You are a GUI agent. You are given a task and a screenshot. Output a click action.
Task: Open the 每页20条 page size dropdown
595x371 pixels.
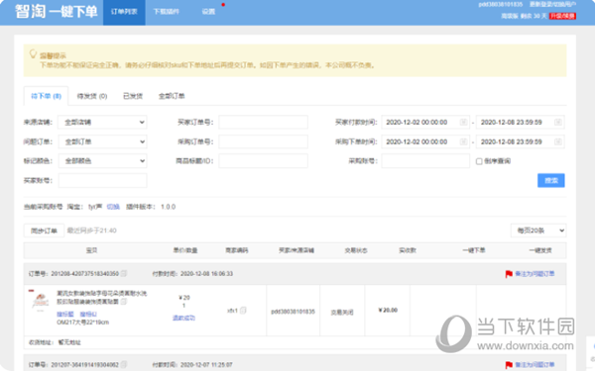click(x=538, y=231)
